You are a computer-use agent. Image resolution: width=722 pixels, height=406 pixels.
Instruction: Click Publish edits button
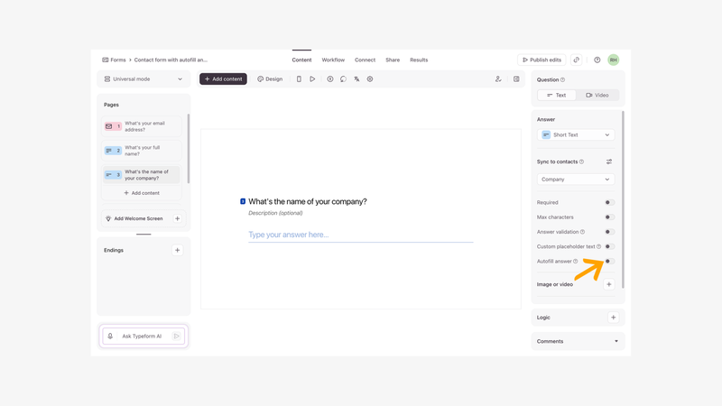click(541, 60)
